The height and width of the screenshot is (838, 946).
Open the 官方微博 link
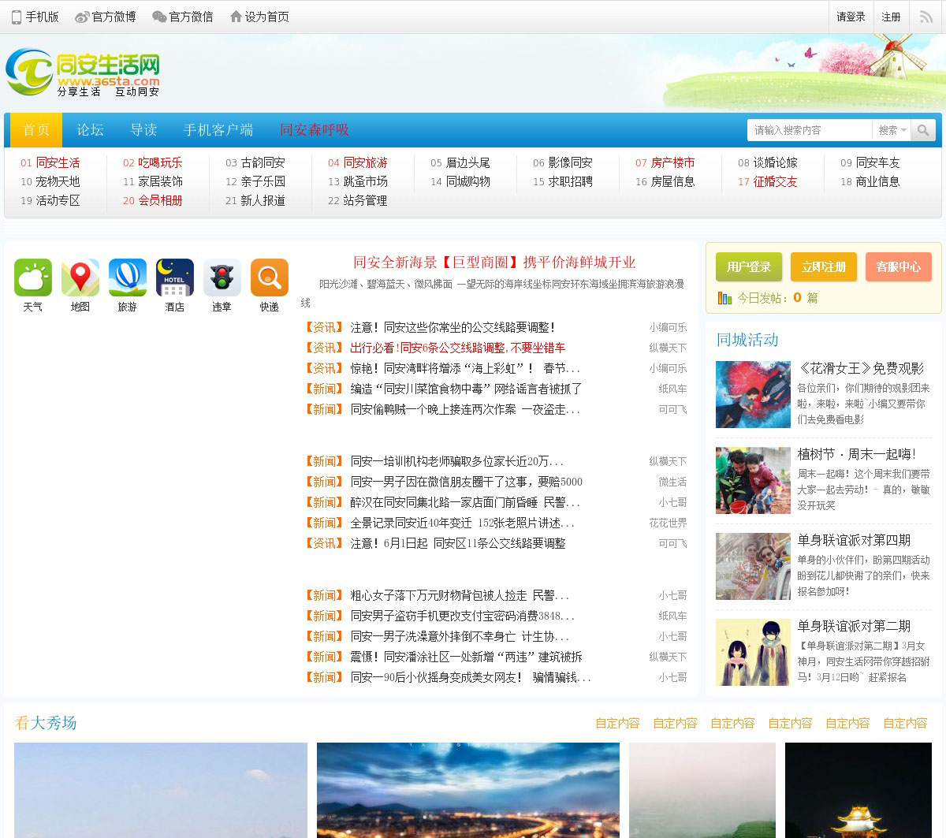pyautogui.click(x=106, y=17)
